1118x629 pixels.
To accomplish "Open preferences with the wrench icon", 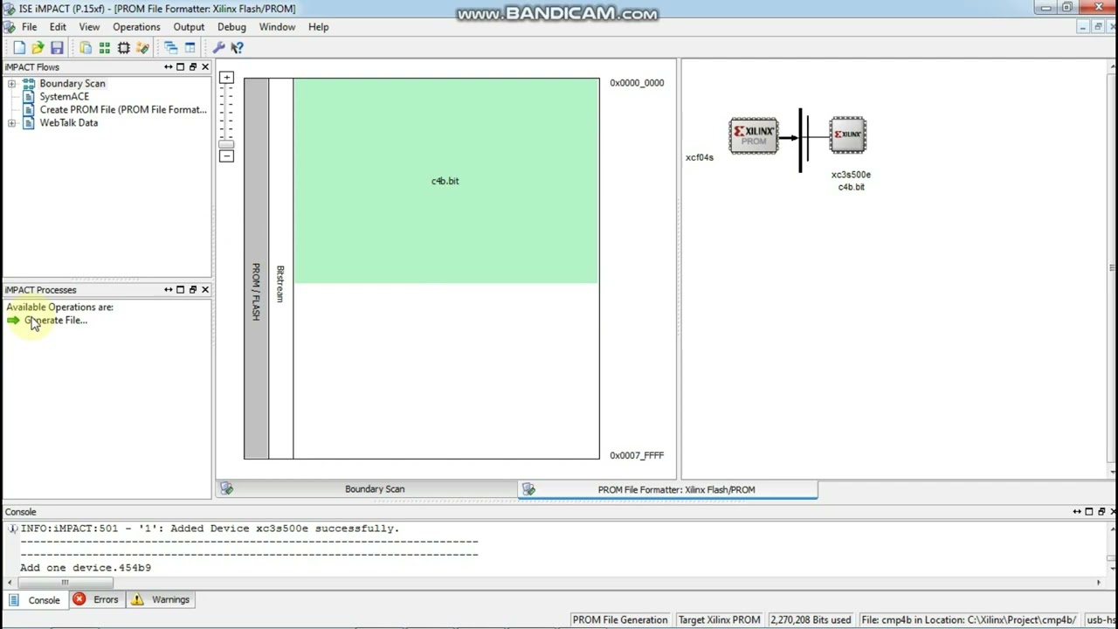I will 218,48.
